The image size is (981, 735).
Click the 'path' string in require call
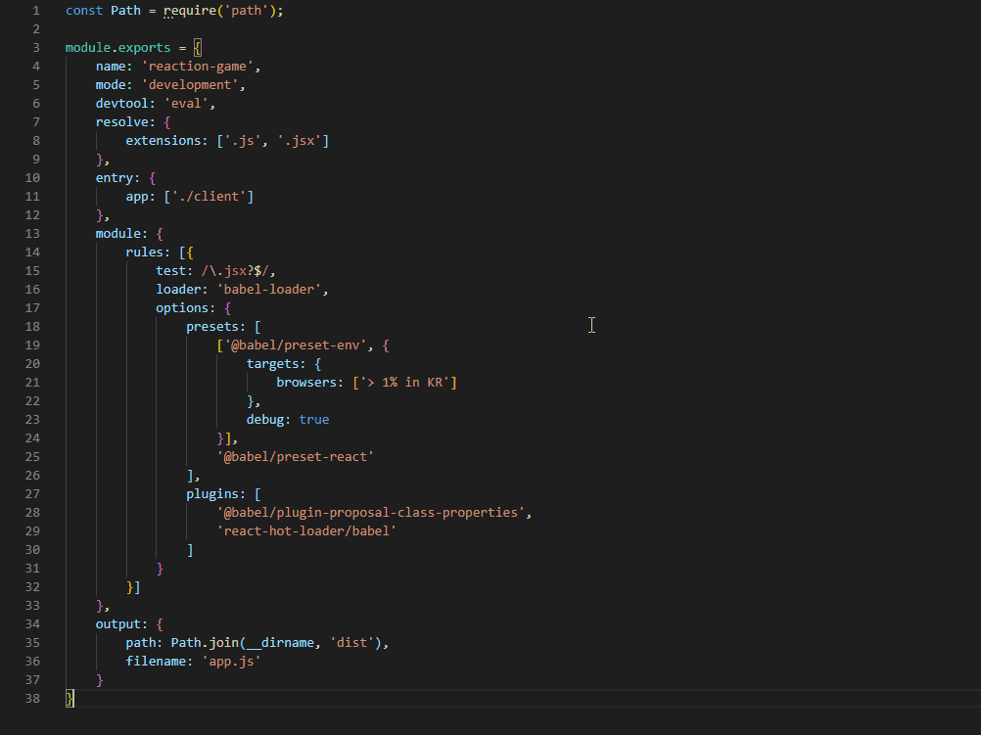click(247, 11)
